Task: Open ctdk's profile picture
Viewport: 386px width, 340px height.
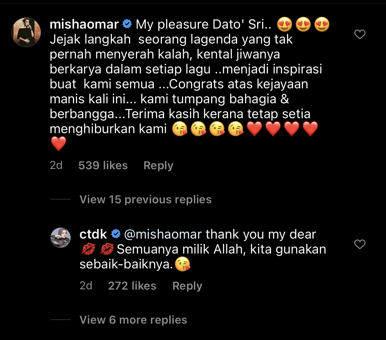Action: click(61, 238)
